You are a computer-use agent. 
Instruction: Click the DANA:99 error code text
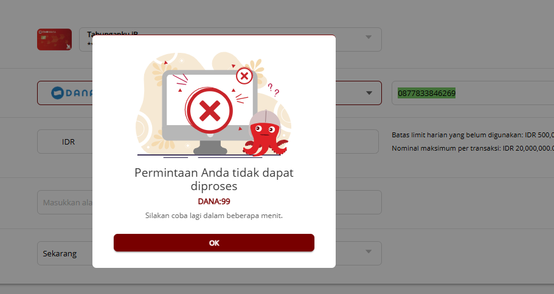214,202
